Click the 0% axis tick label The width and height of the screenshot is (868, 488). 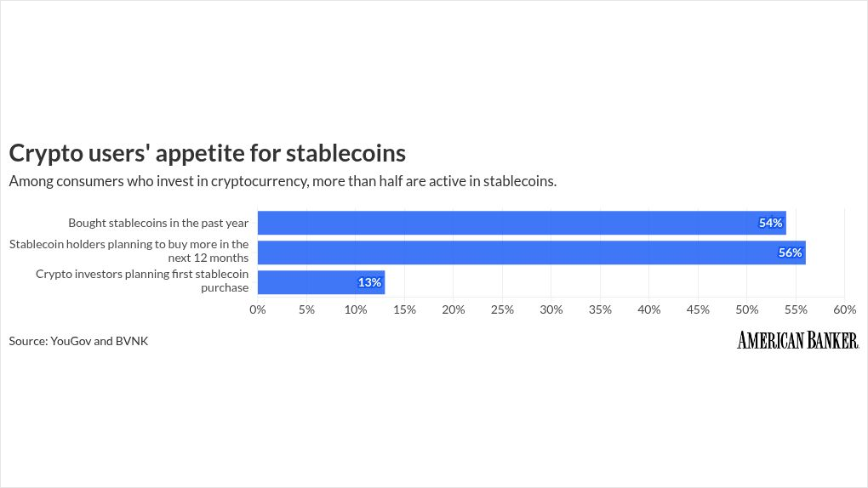point(258,309)
